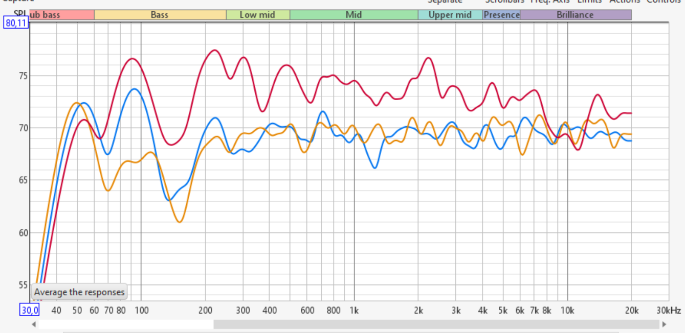This screenshot has width=685, height=333.
Task: Select the Bass frequency band label
Action: (160, 15)
